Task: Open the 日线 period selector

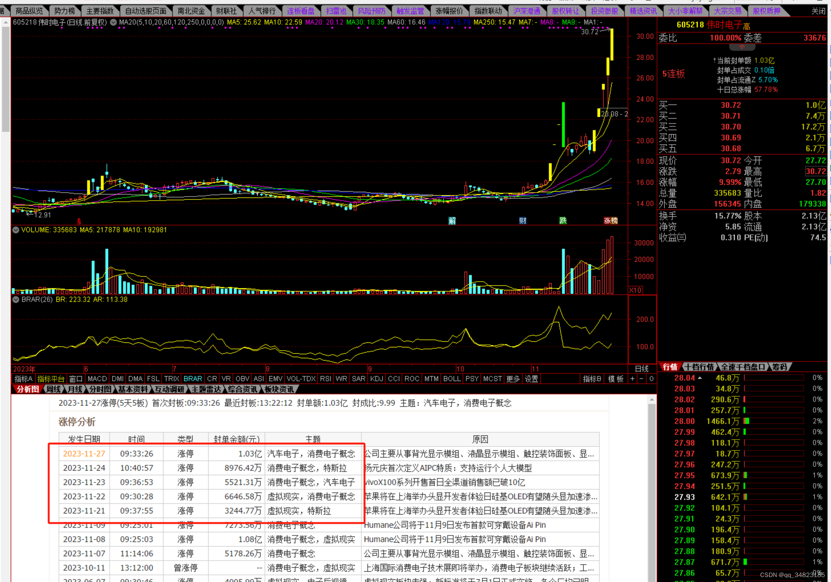Action: click(642, 369)
